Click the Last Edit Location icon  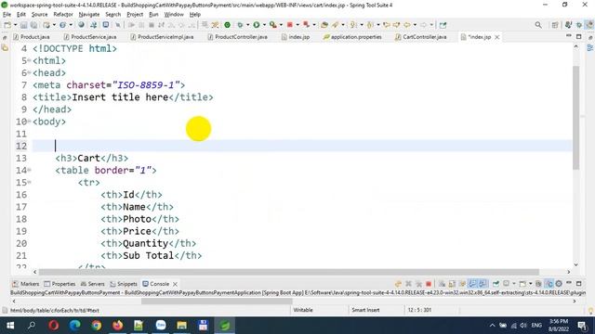point(387,25)
